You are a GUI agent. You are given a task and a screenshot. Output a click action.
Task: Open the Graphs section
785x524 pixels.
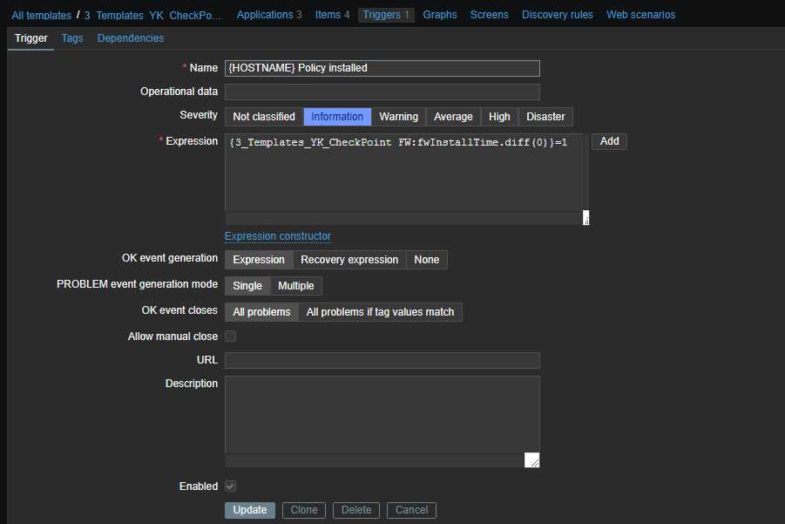point(440,15)
